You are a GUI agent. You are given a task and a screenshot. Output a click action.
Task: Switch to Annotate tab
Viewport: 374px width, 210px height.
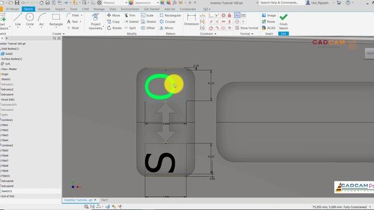click(44, 9)
